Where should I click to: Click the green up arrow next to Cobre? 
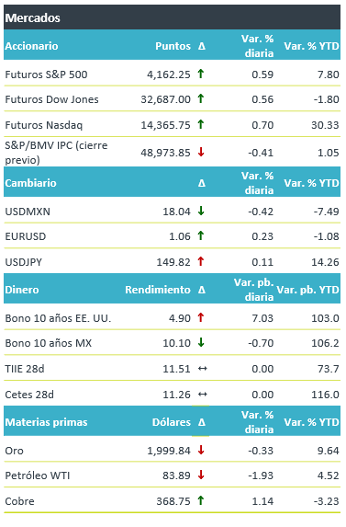click(x=200, y=500)
